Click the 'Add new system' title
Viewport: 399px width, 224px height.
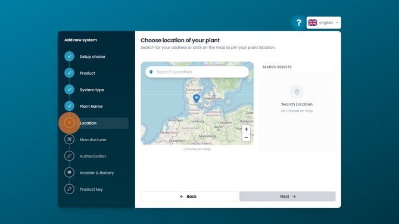(x=80, y=40)
